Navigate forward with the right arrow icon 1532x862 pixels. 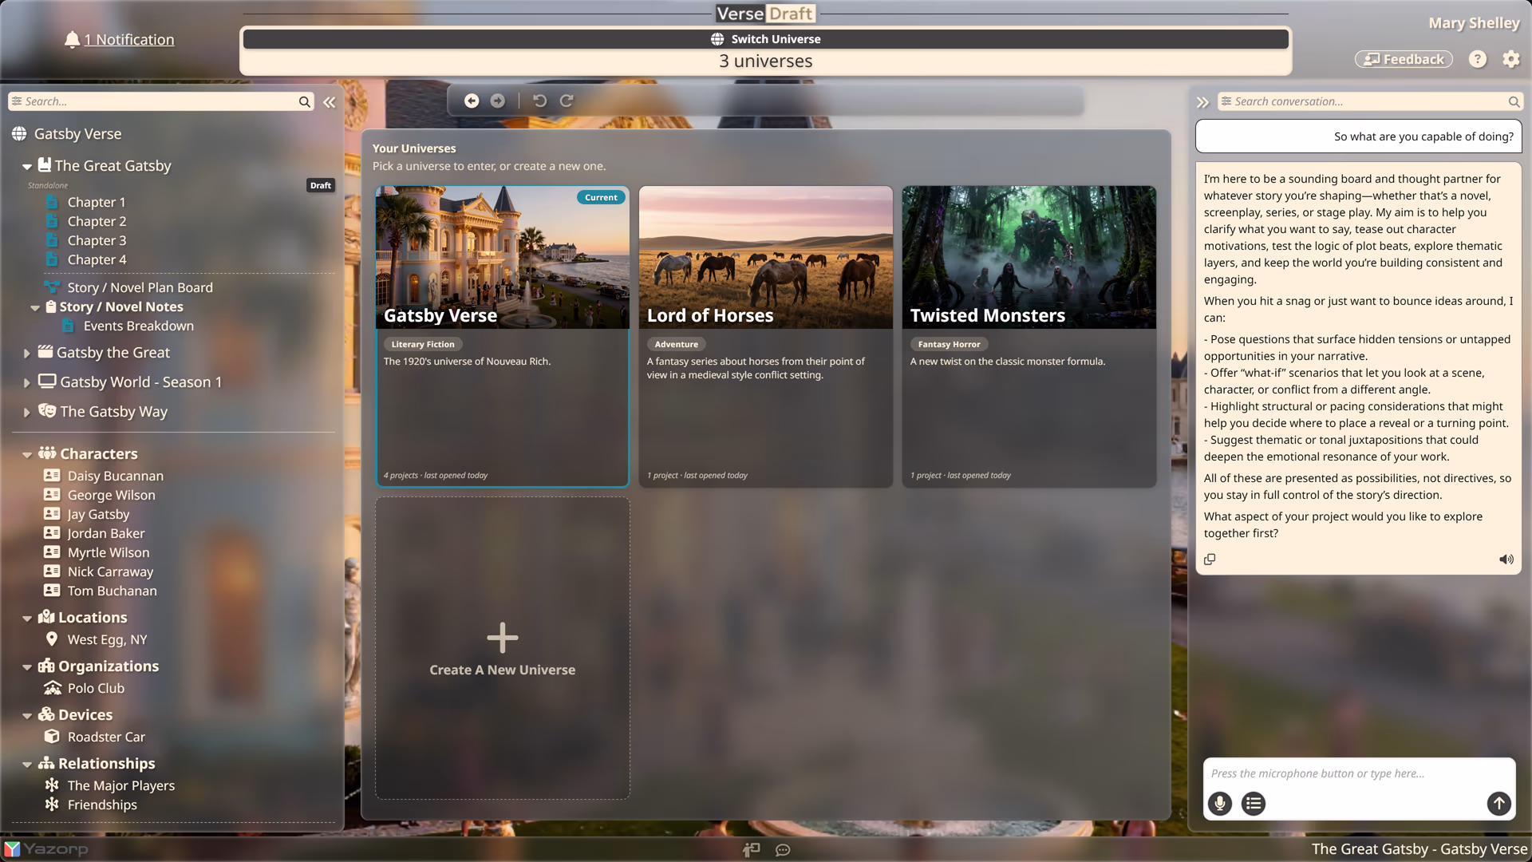497,101
